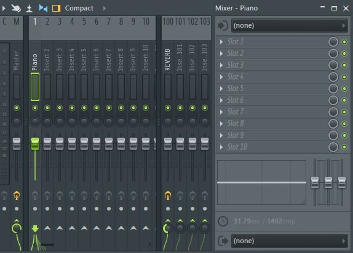The width and height of the screenshot is (353, 253).
Task: Click the parametric EQ graph display
Action: coord(261,182)
